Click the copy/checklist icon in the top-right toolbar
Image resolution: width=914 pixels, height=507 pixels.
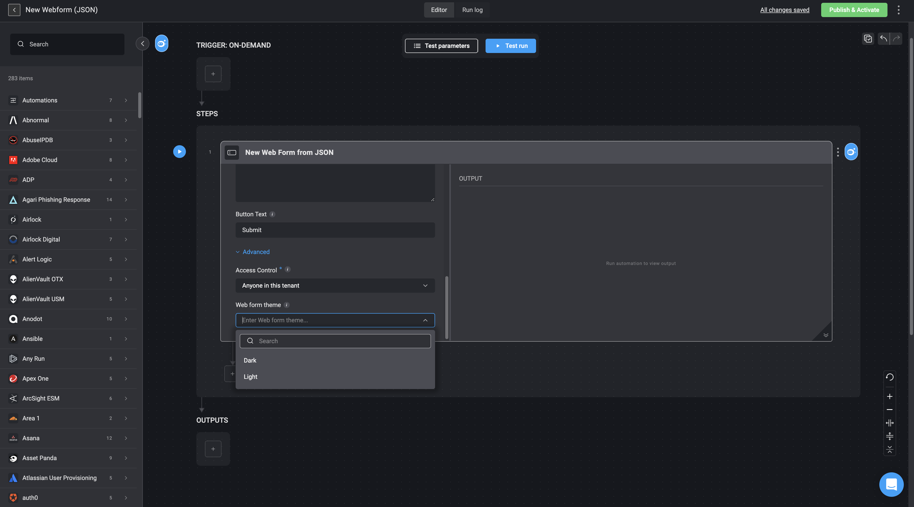click(x=868, y=39)
